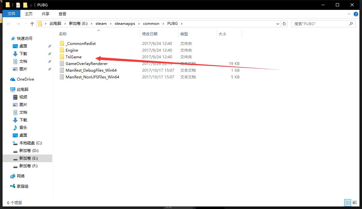The height and width of the screenshot is (209, 362).
Task: Select the TslGame folder icon
Action: (62, 57)
